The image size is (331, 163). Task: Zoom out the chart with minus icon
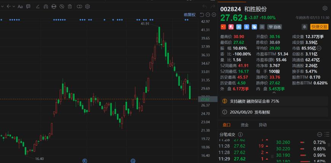click(x=208, y=15)
